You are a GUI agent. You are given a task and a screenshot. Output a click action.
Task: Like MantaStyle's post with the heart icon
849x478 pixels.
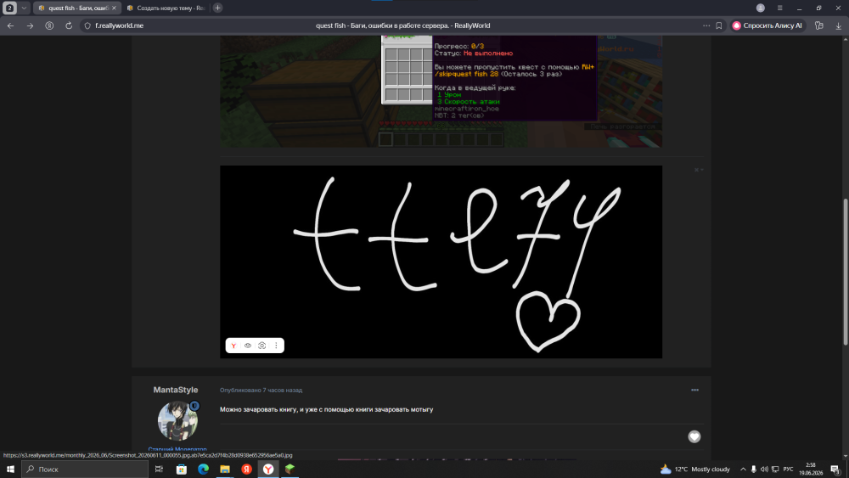[694, 436]
